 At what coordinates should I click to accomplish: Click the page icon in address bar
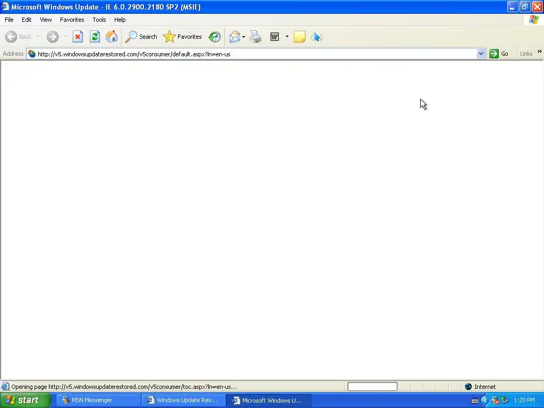click(31, 54)
